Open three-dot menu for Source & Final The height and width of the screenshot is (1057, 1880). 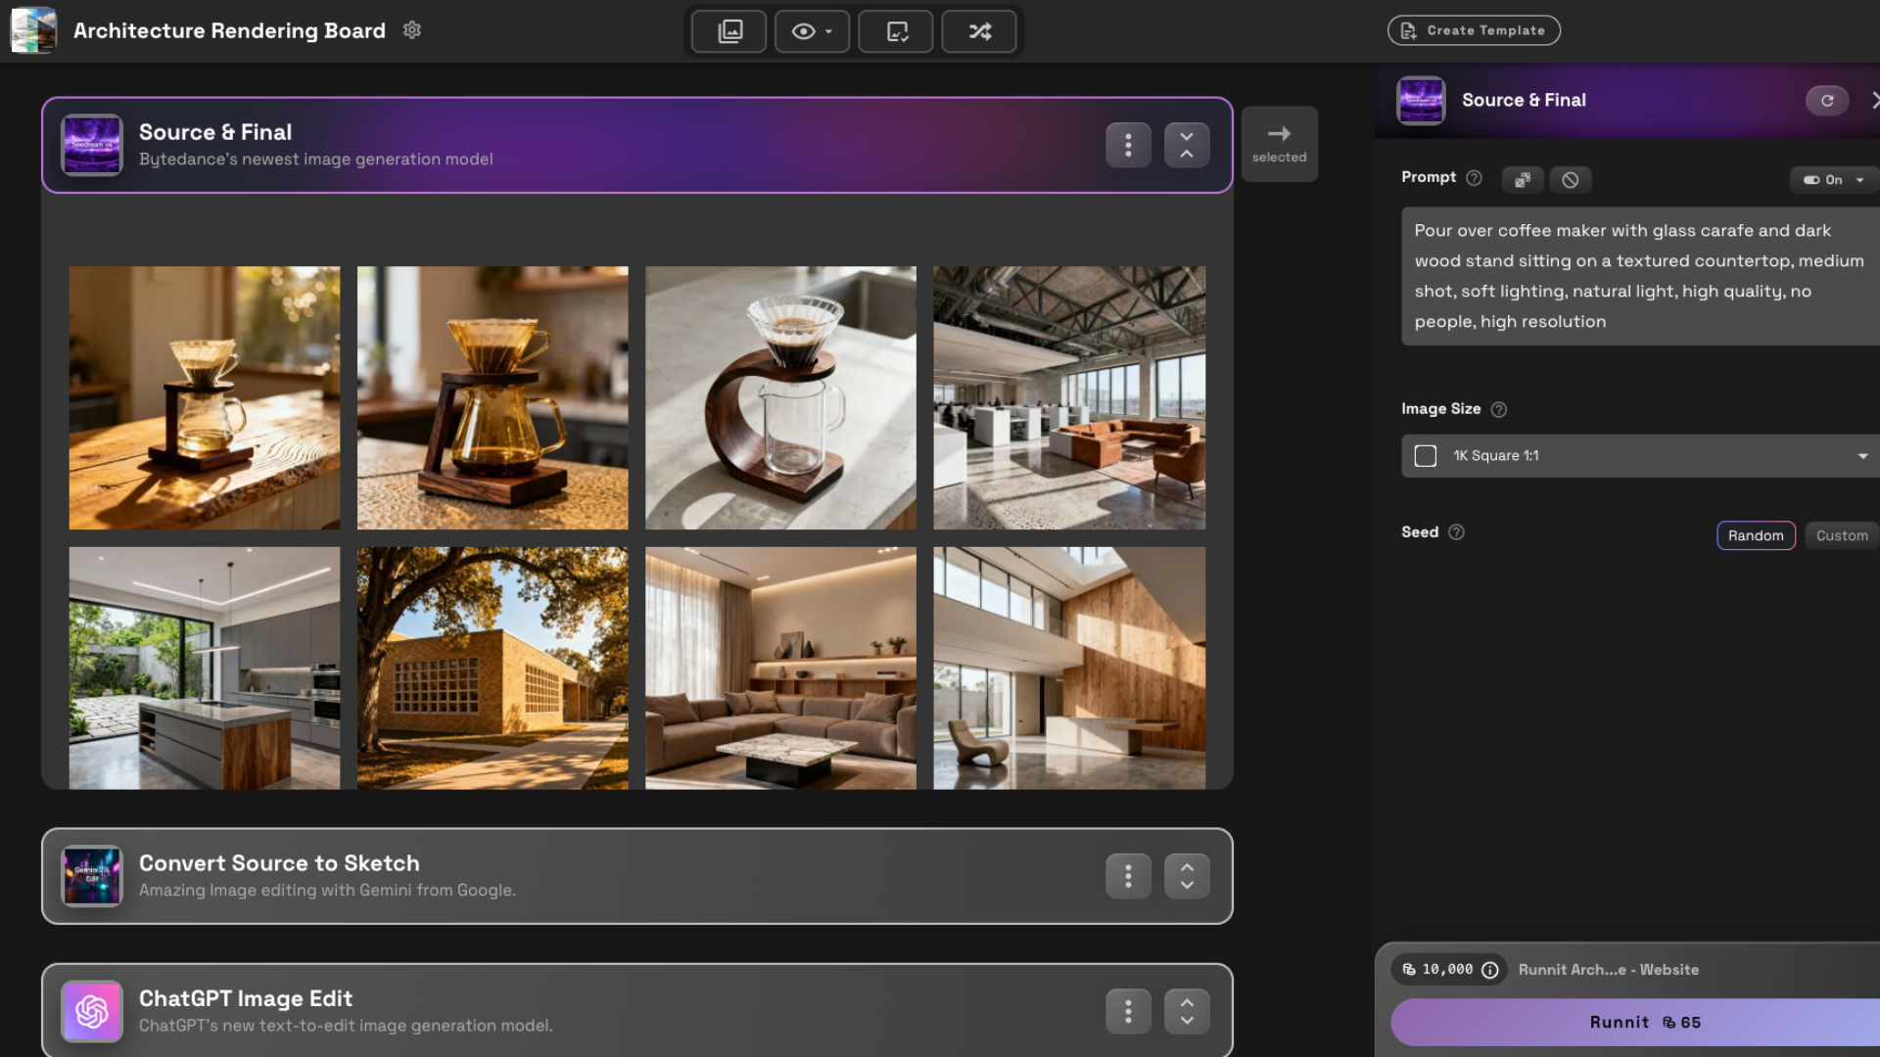(1128, 146)
